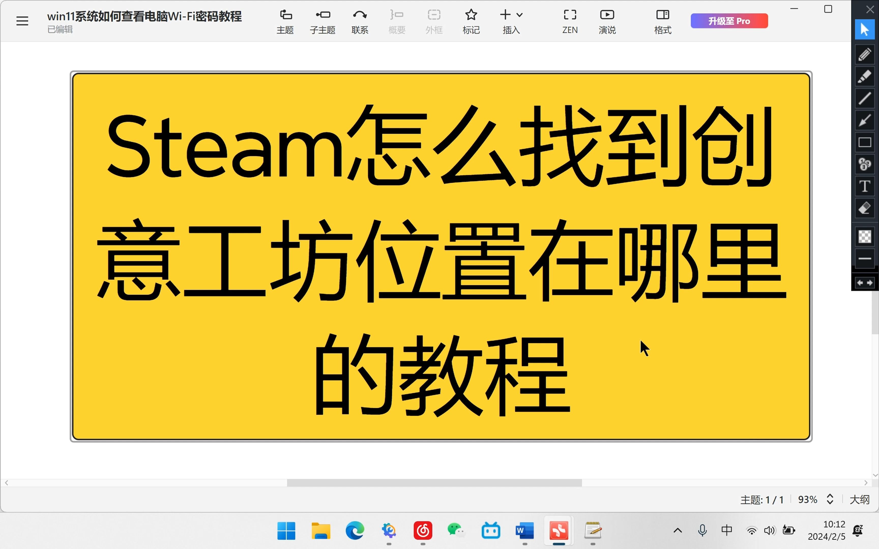The image size is (879, 549).
Task: Start 演说 presentation mode
Action: click(x=607, y=21)
